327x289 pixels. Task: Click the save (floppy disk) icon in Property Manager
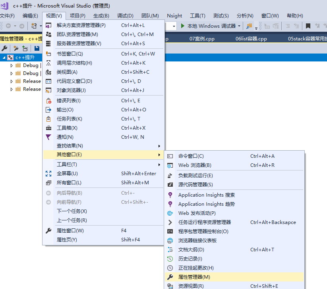(x=37, y=48)
